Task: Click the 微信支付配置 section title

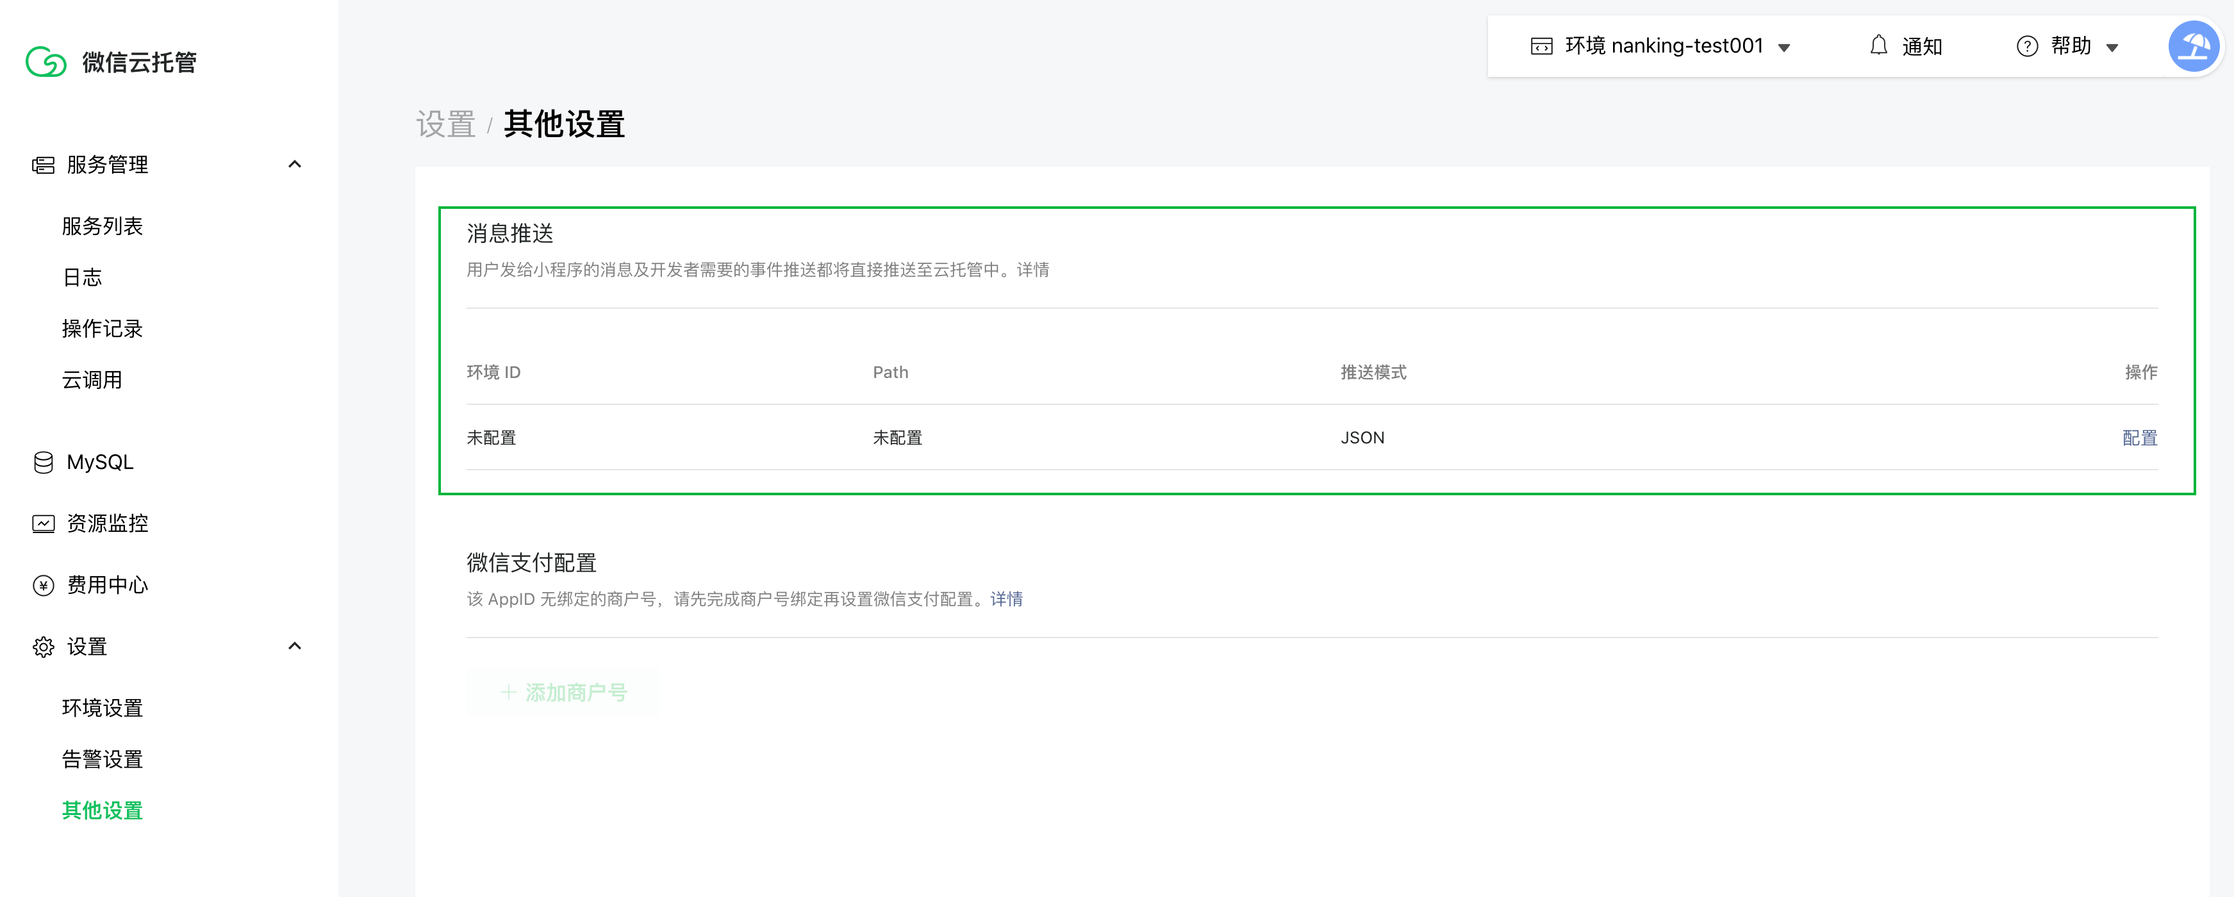Action: click(x=532, y=563)
